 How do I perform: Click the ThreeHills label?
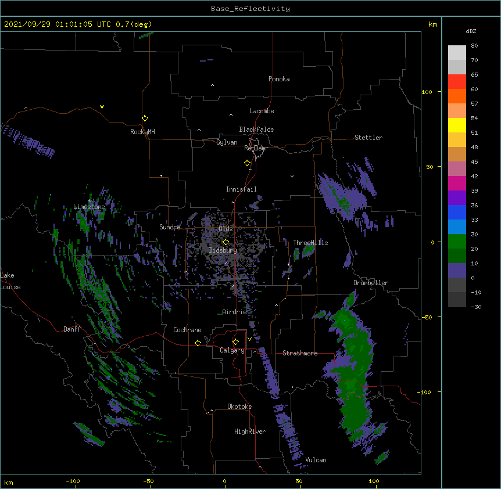[x=310, y=243]
